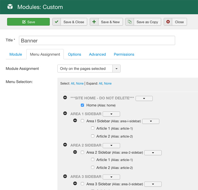Open the Module Assignment dropdown

(x=89, y=69)
